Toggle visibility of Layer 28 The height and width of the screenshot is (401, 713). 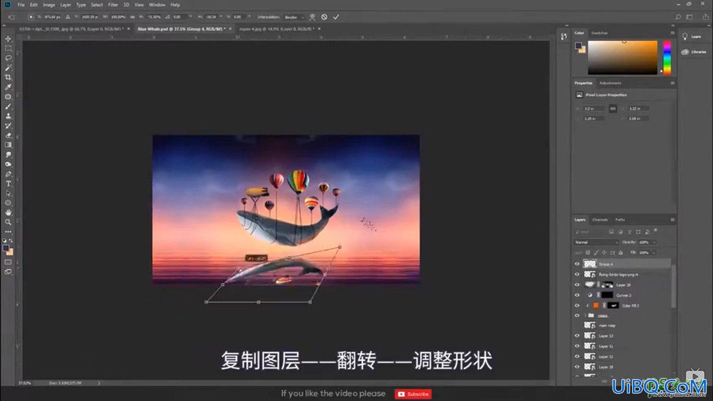click(576, 285)
